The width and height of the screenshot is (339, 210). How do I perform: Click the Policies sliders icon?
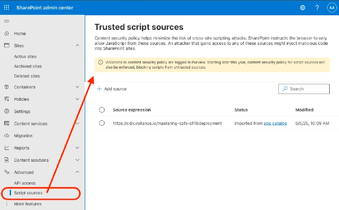7,99
